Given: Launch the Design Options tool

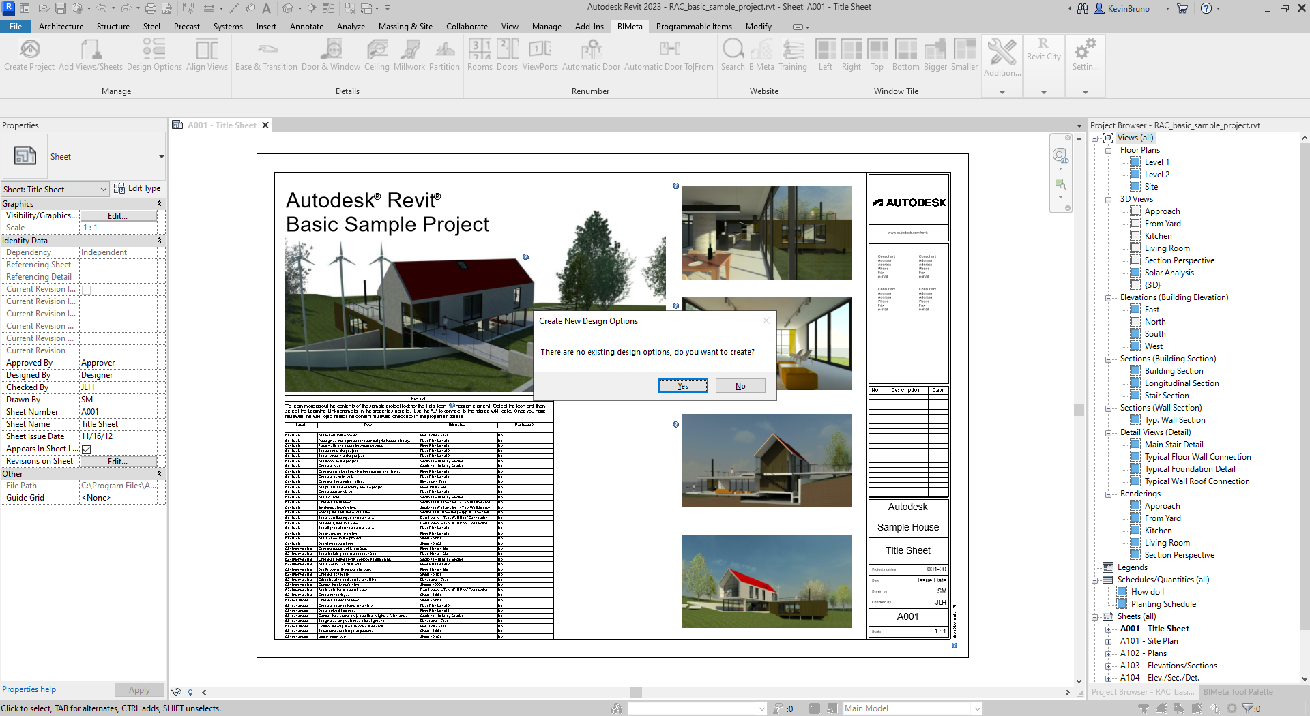Looking at the screenshot, I should point(154,55).
